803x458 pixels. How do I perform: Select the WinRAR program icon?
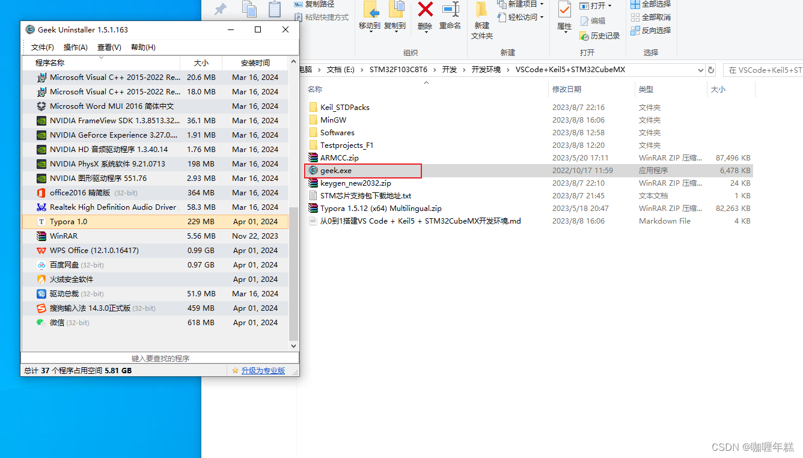pyautogui.click(x=41, y=236)
